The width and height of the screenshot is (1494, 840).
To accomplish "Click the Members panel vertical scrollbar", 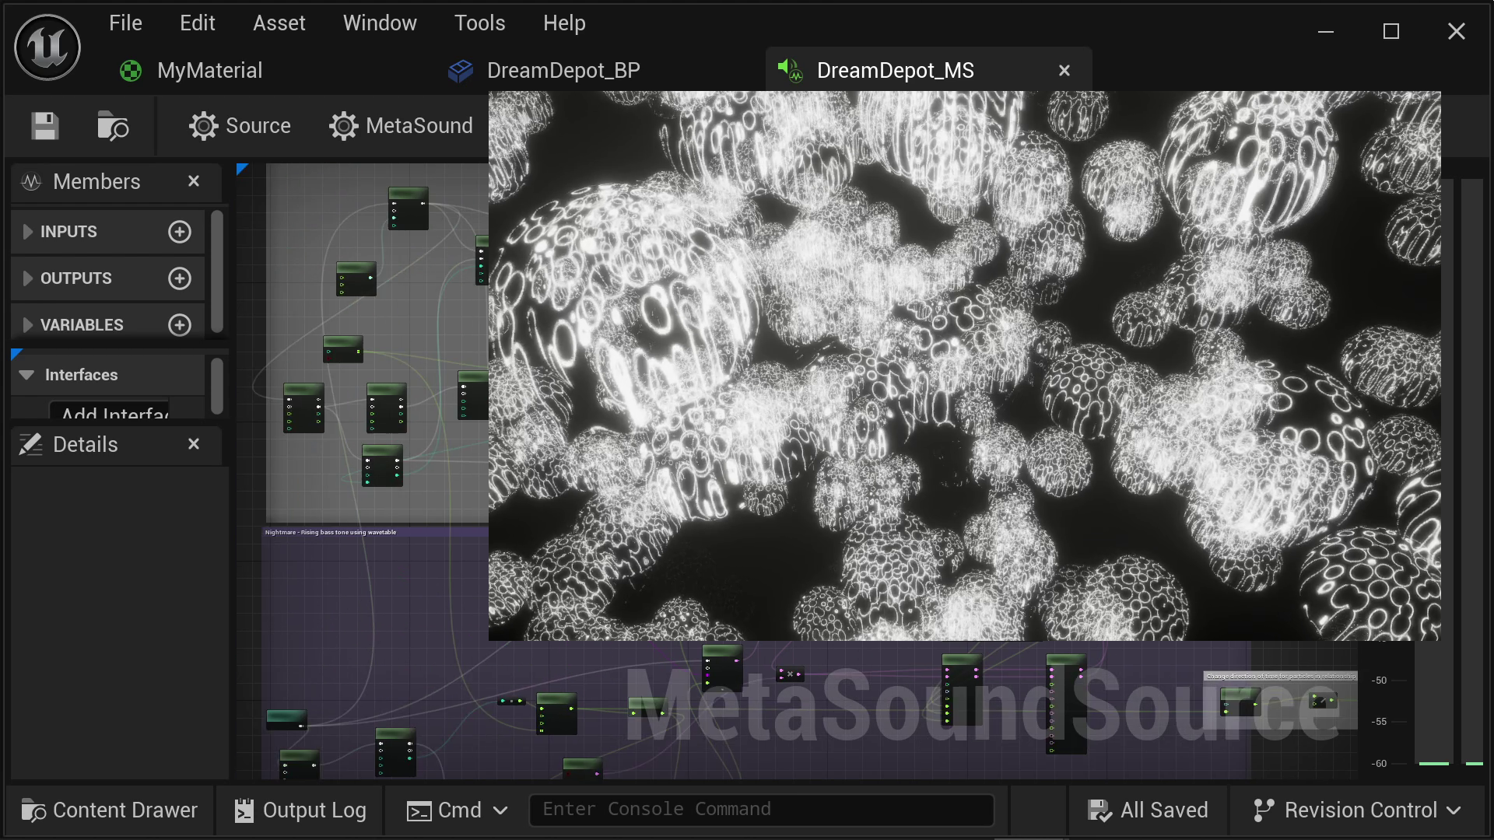I will click(x=217, y=271).
